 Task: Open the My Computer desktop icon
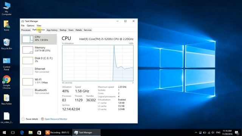pos(7,9)
